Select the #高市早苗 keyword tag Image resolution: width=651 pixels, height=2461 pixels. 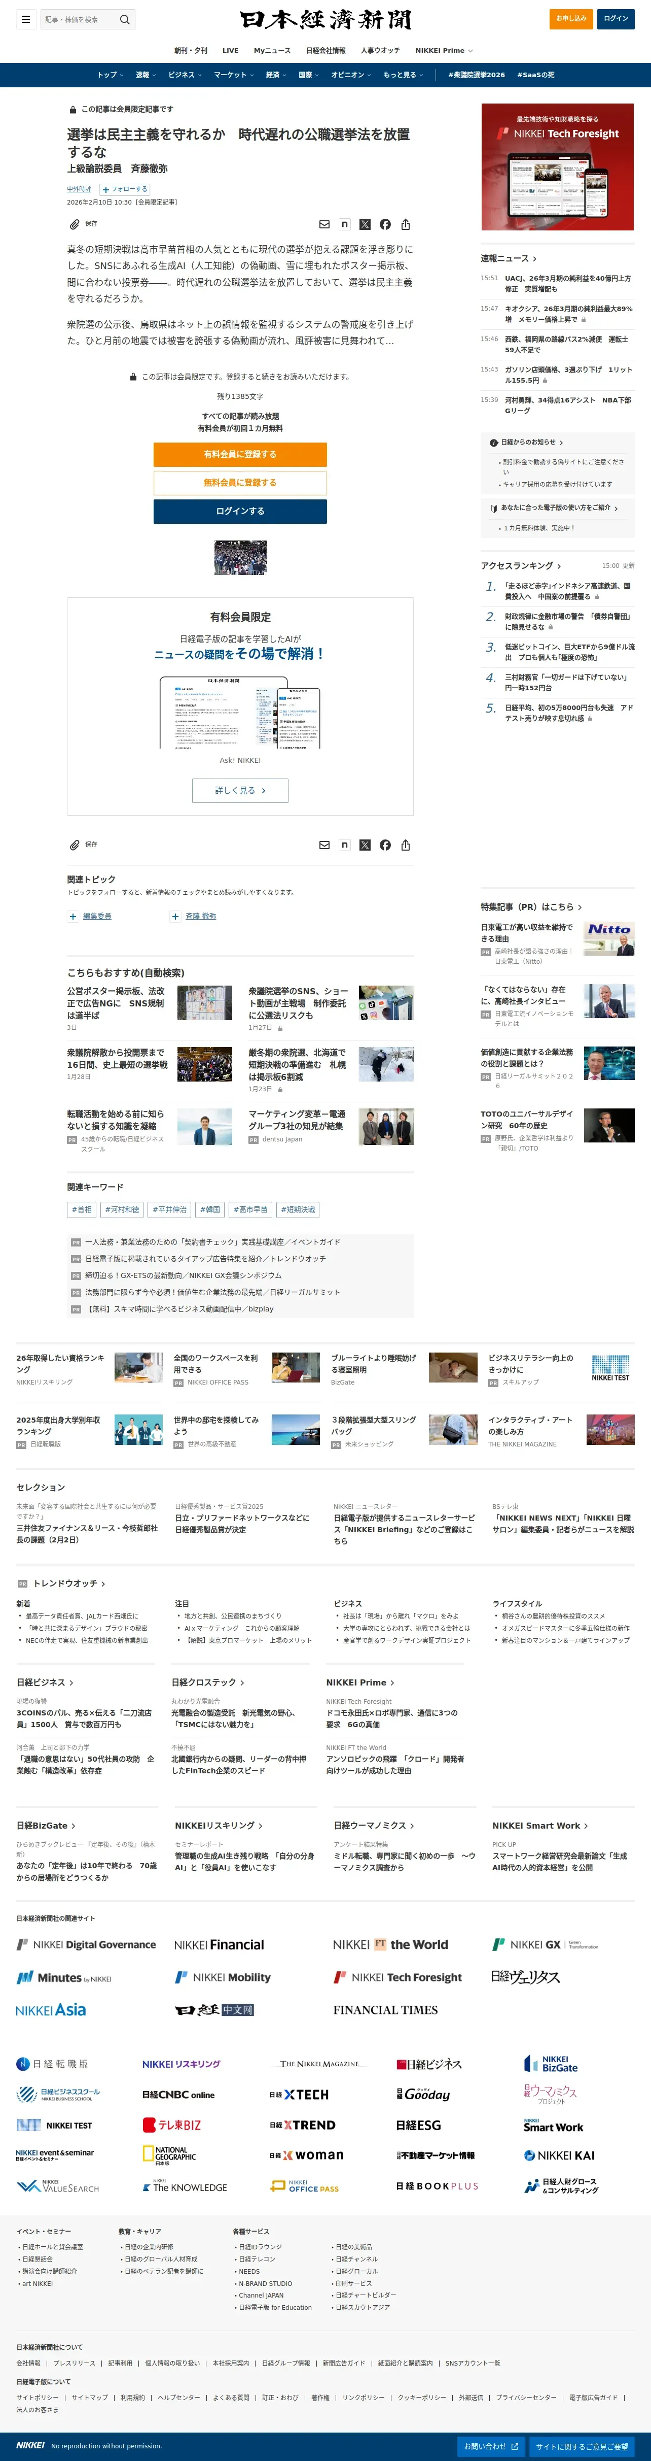tap(250, 1209)
